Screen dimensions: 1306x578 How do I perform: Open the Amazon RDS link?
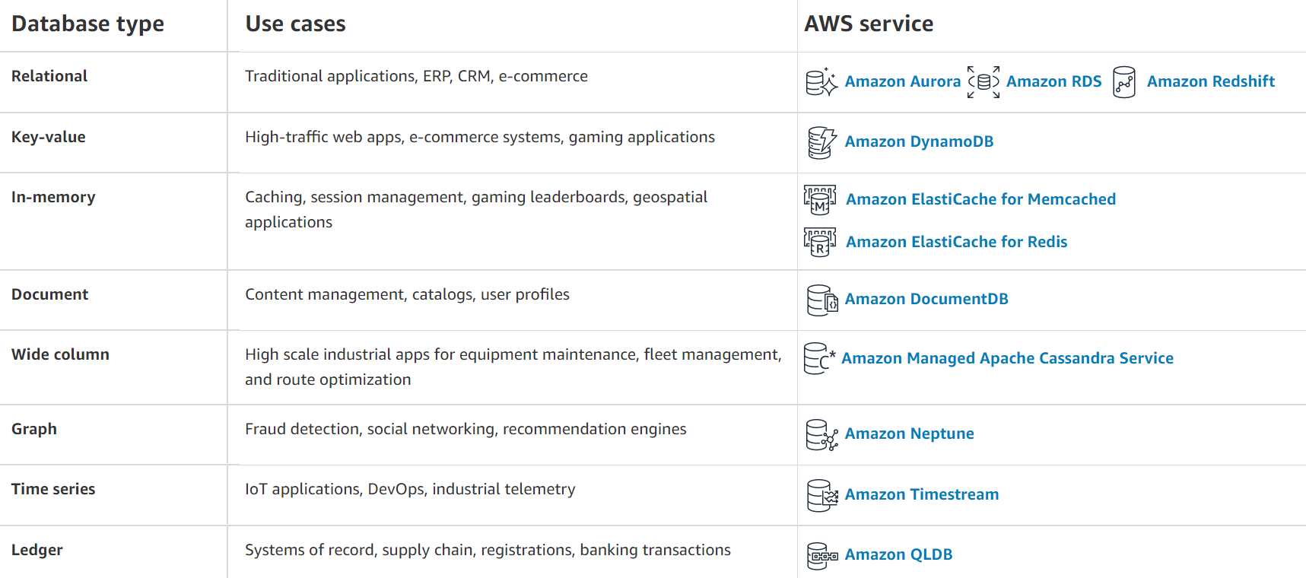pyautogui.click(x=1053, y=81)
